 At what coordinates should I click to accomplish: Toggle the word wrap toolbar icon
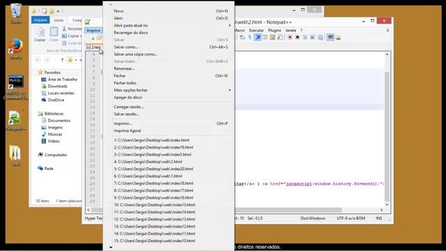pyautogui.click(x=242, y=37)
